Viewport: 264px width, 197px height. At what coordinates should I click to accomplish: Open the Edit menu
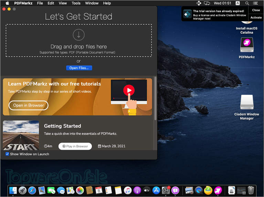tap(51, 3)
